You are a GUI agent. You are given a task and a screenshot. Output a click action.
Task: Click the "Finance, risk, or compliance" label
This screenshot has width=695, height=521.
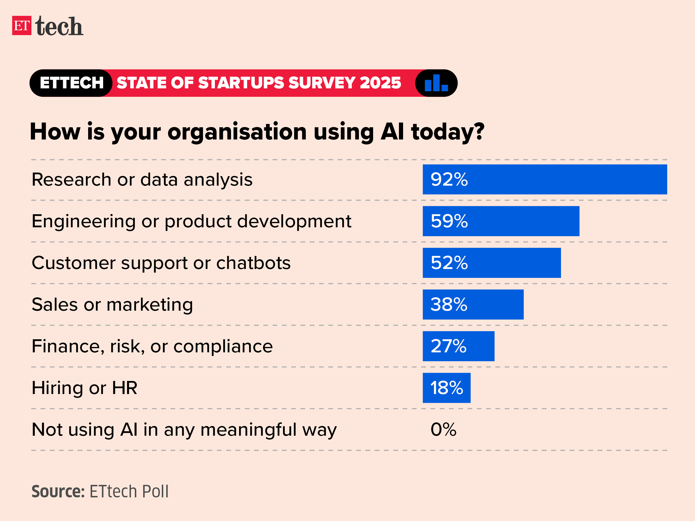152,346
